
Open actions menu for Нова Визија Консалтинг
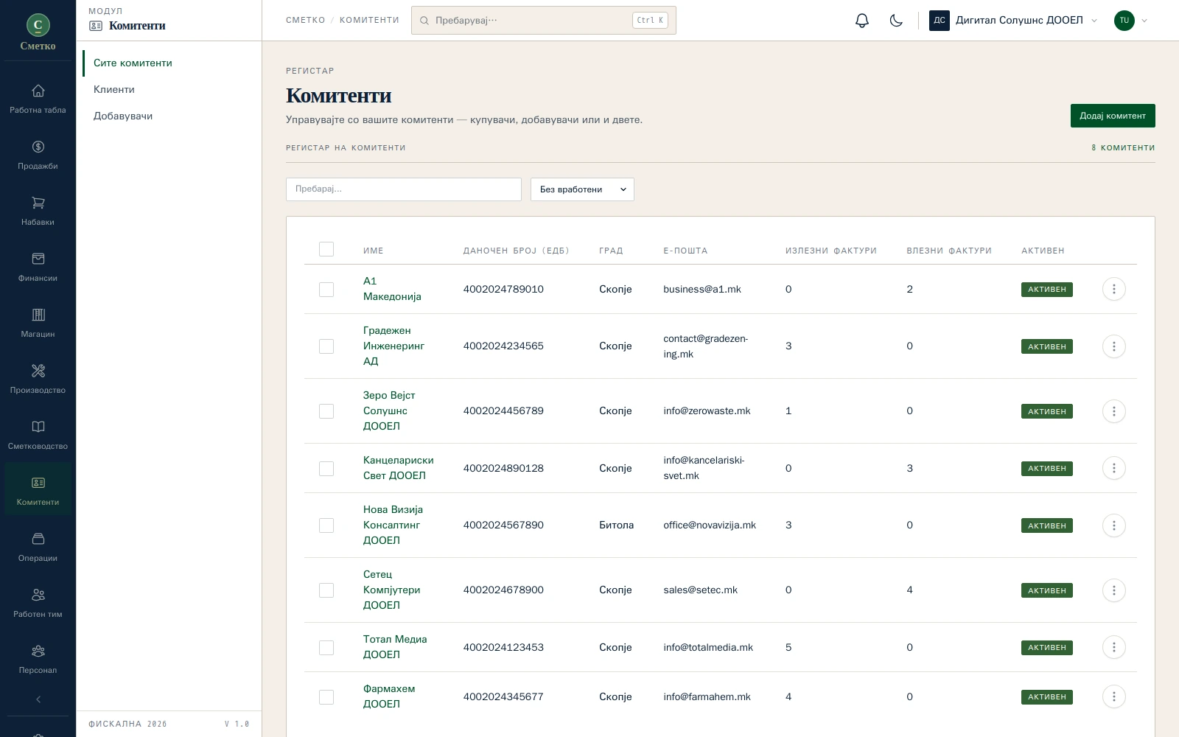[x=1113, y=525]
